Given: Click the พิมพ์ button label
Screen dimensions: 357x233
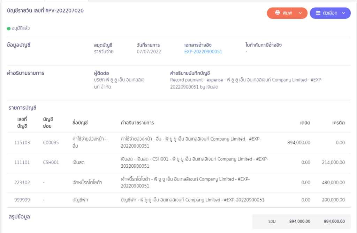Looking at the screenshot, I should point(287,13).
